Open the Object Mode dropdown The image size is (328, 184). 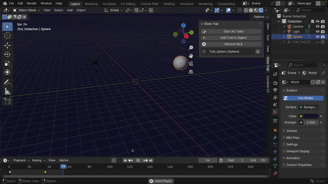pyautogui.click(x=26, y=10)
